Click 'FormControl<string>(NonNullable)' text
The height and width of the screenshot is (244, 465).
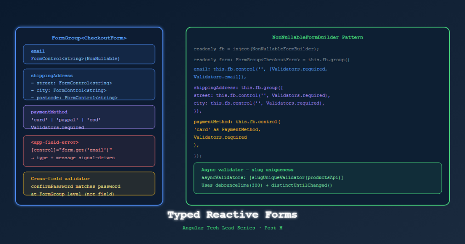(75, 59)
